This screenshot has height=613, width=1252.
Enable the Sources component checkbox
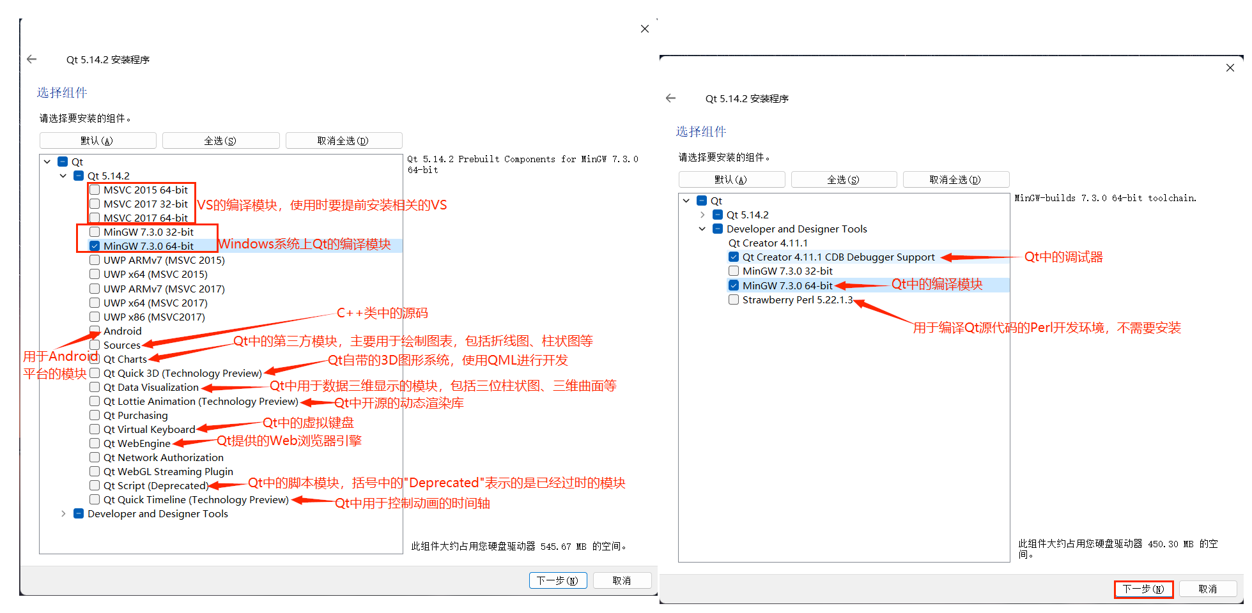pyautogui.click(x=95, y=345)
